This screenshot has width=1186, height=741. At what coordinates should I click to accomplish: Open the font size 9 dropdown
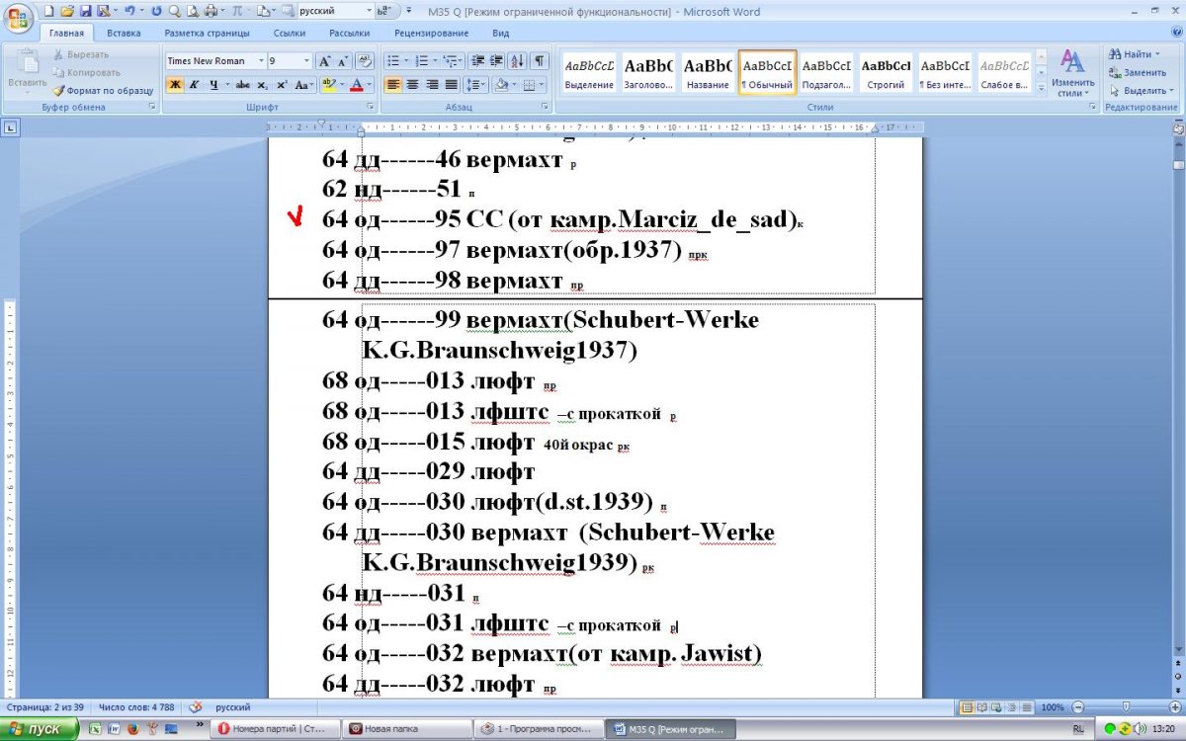pyautogui.click(x=307, y=61)
